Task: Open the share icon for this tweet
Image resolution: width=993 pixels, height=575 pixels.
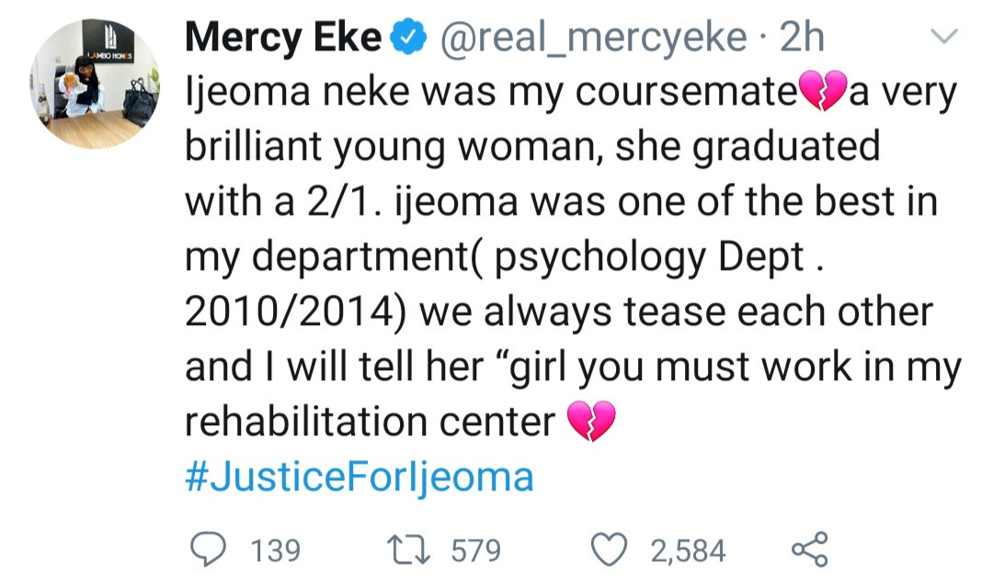Action: click(810, 549)
